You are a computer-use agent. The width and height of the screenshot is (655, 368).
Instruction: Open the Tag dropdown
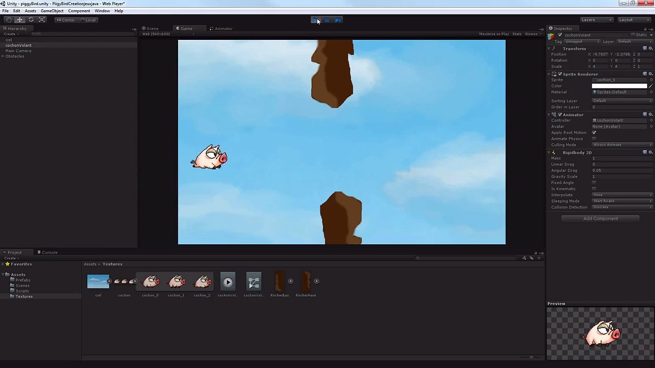pyautogui.click(x=582, y=41)
